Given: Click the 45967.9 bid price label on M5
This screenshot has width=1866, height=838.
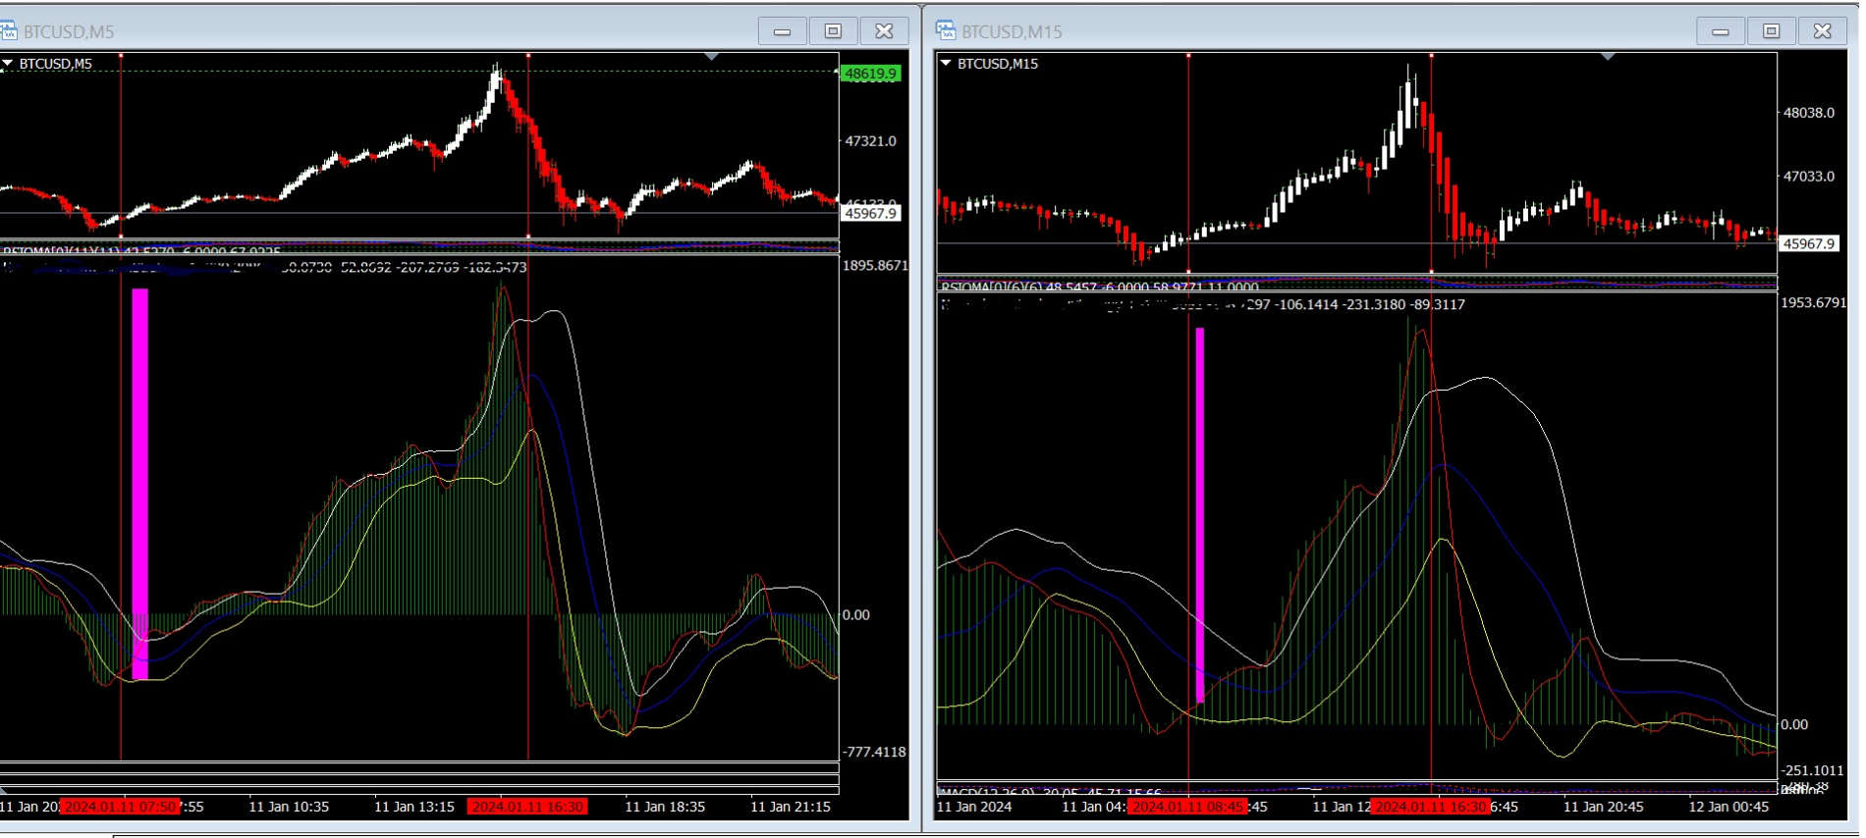Looking at the screenshot, I should 871,213.
